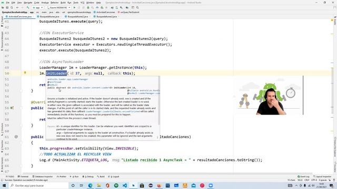This screenshot has height=189, width=337.
Task: Click the Save All toolbar icon
Action: 7,7
